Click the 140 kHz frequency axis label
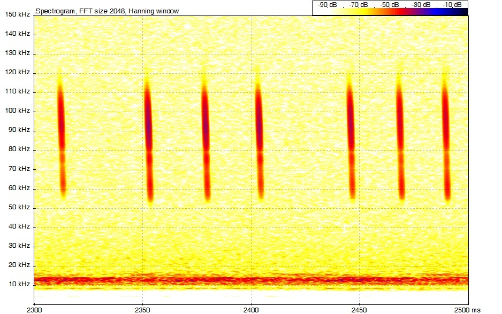 pos(18,34)
